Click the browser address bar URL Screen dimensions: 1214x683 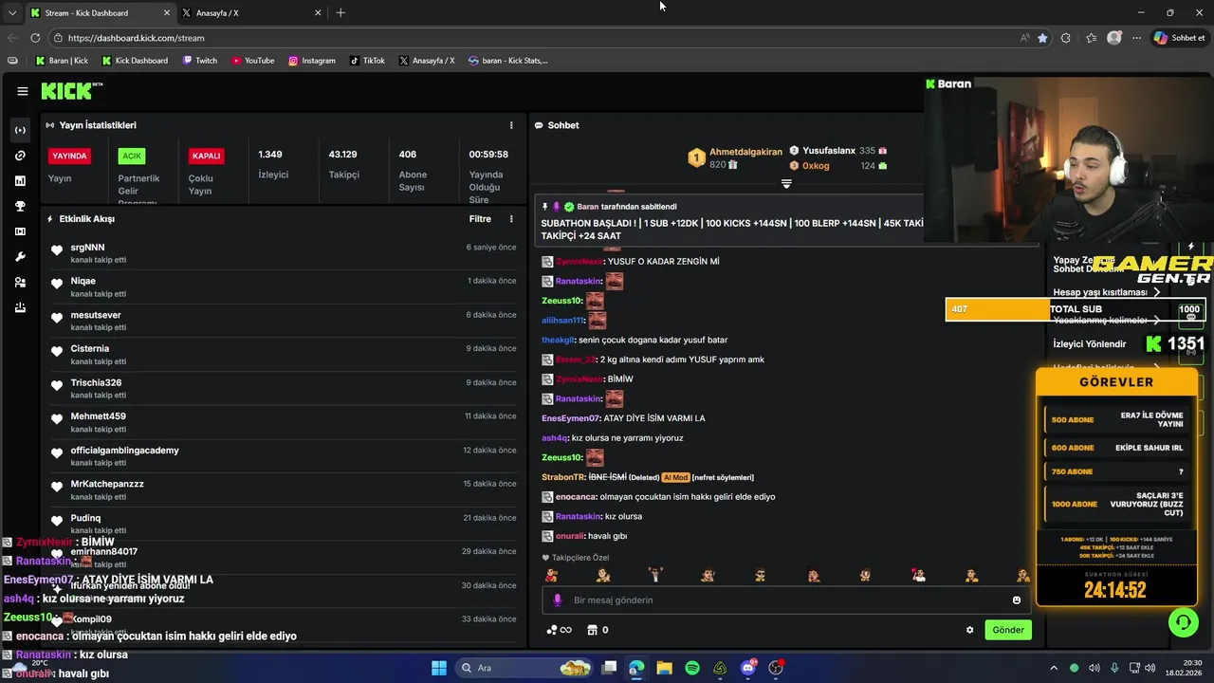point(136,38)
